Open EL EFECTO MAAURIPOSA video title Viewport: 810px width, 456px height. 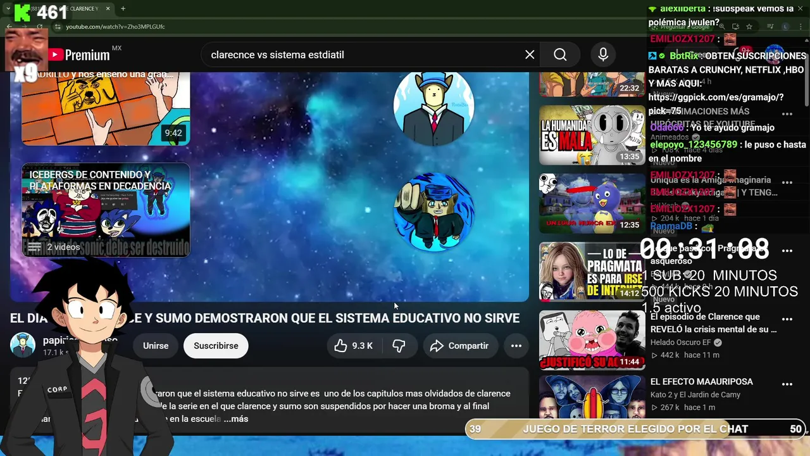[x=701, y=382]
